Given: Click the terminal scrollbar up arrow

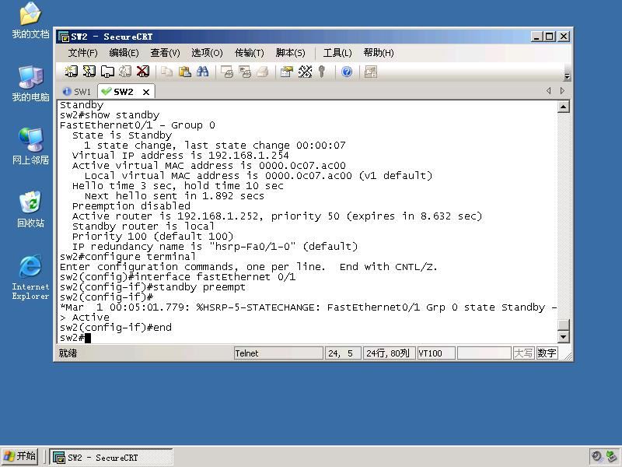Looking at the screenshot, I should (x=563, y=107).
